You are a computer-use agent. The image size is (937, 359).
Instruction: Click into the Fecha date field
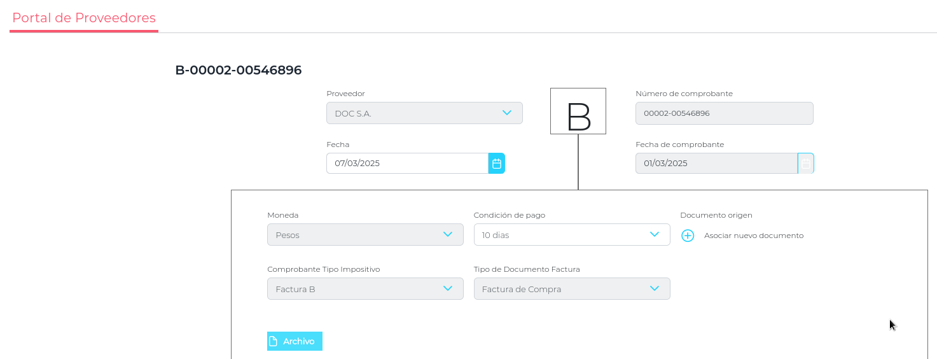(x=407, y=164)
